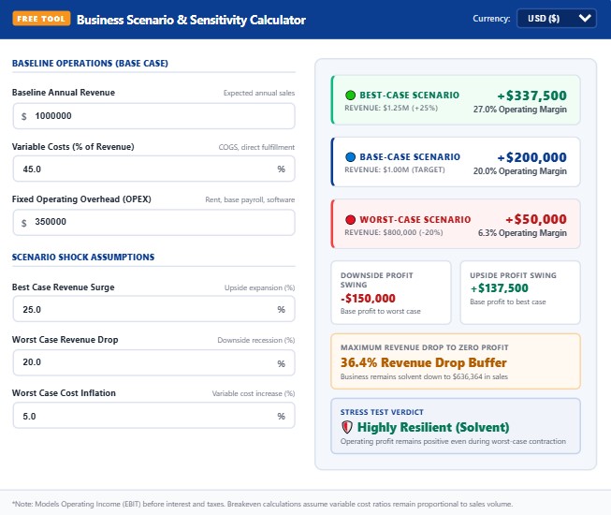Click the BASE-CASE SCENARIO heading
Image resolution: width=611 pixels, height=515 pixels.
[x=410, y=157]
